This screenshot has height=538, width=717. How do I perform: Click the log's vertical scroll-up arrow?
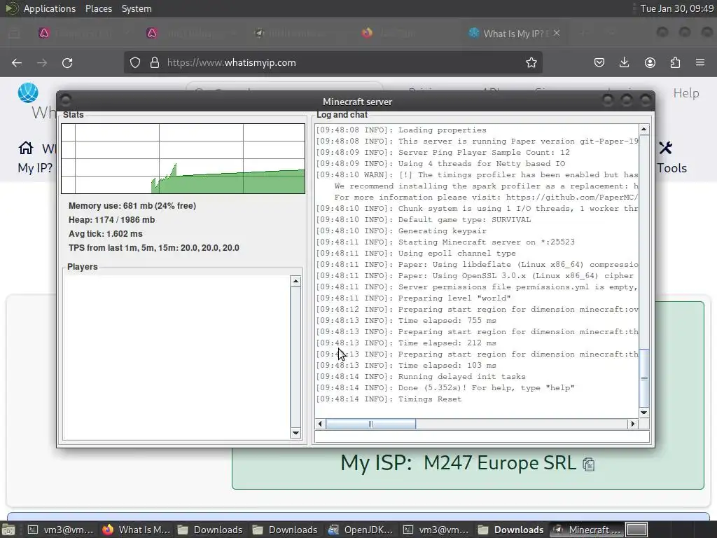point(644,130)
